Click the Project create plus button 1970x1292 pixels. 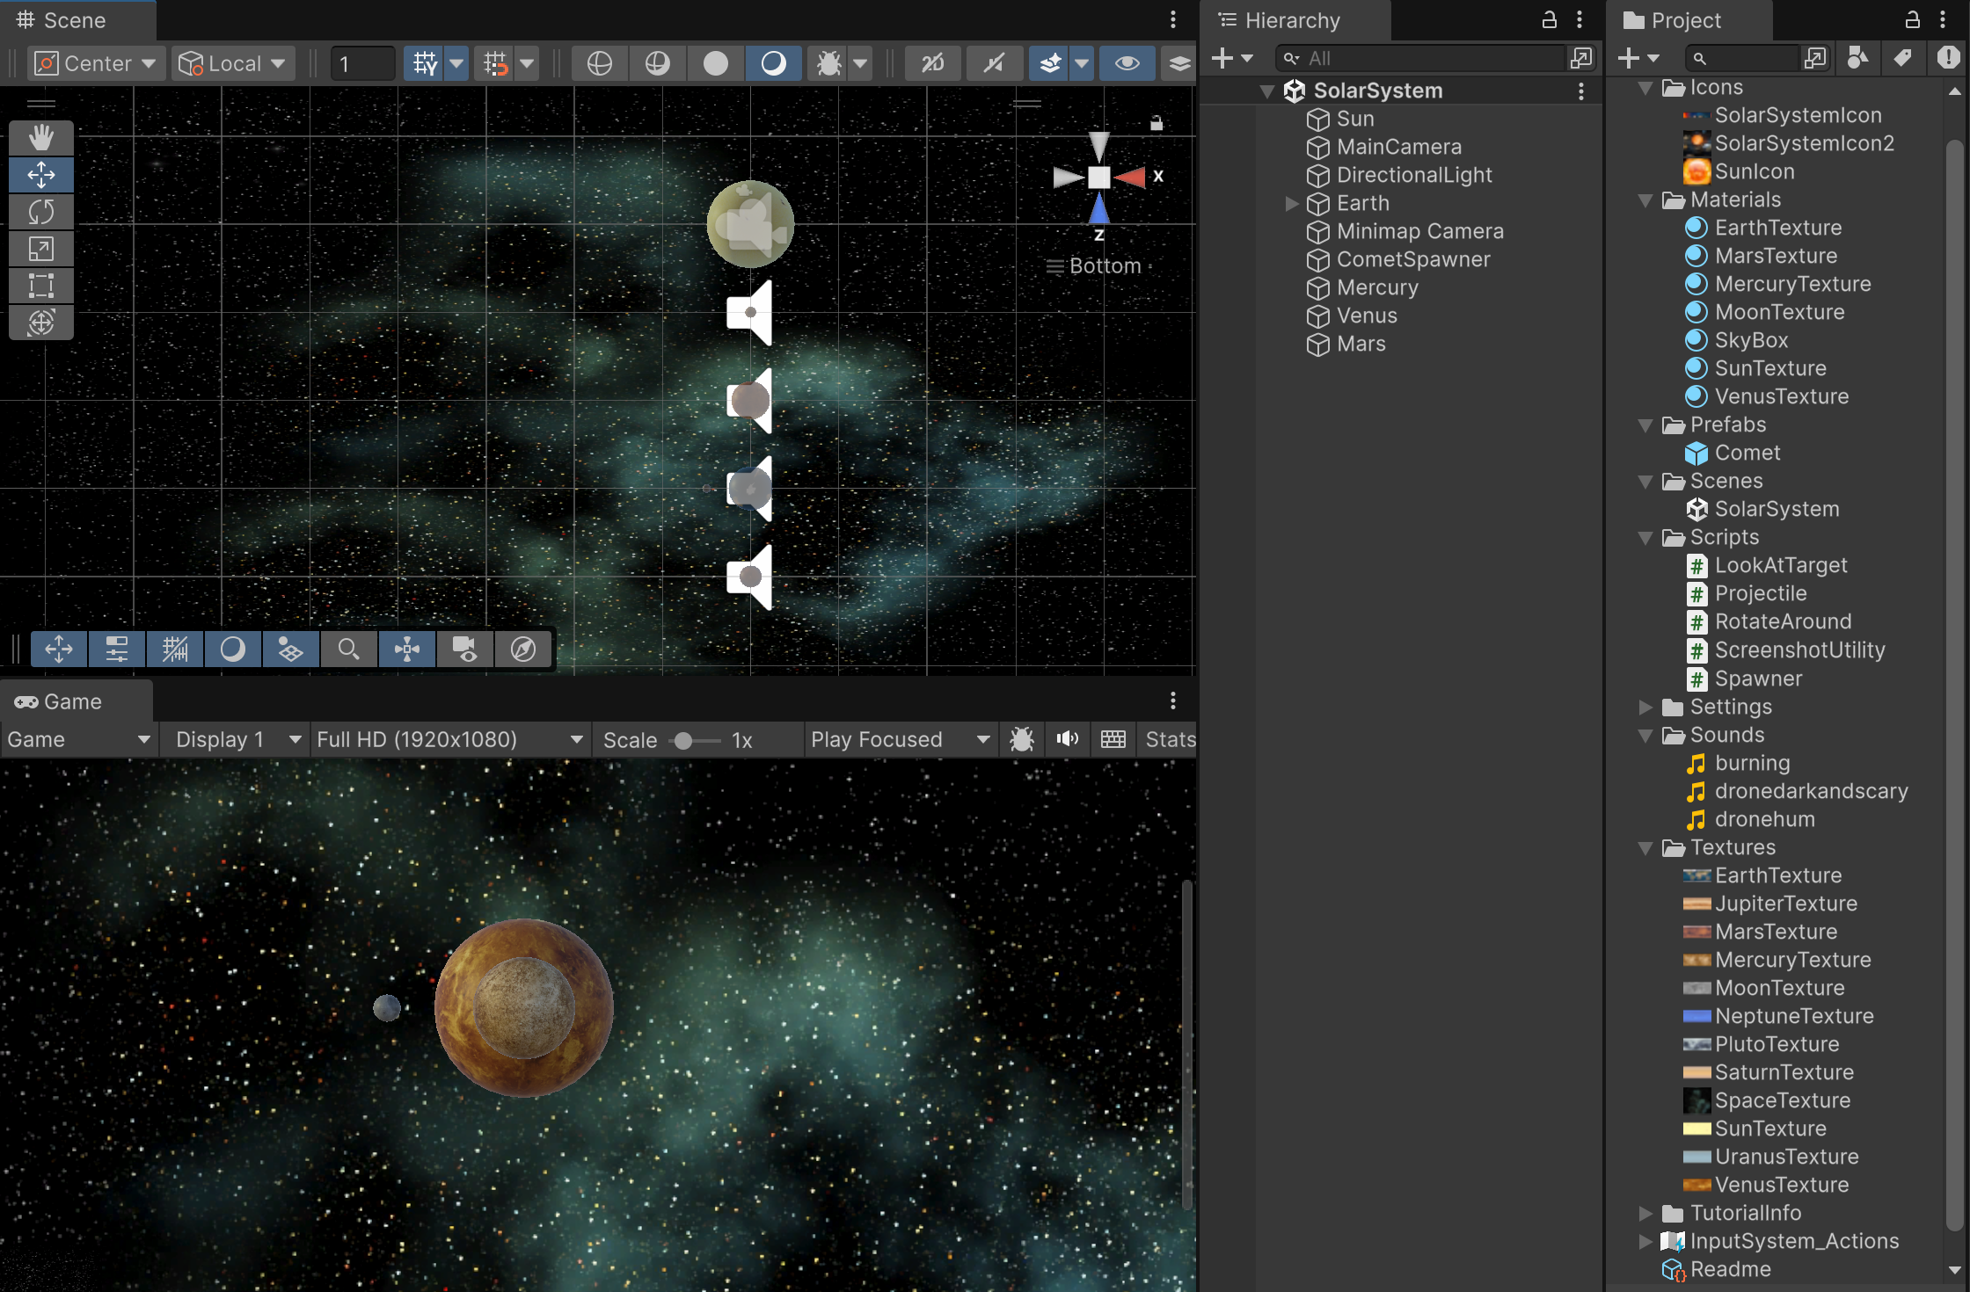(1638, 58)
